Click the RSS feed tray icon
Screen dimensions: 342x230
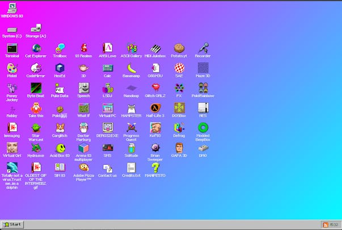pos(325,224)
